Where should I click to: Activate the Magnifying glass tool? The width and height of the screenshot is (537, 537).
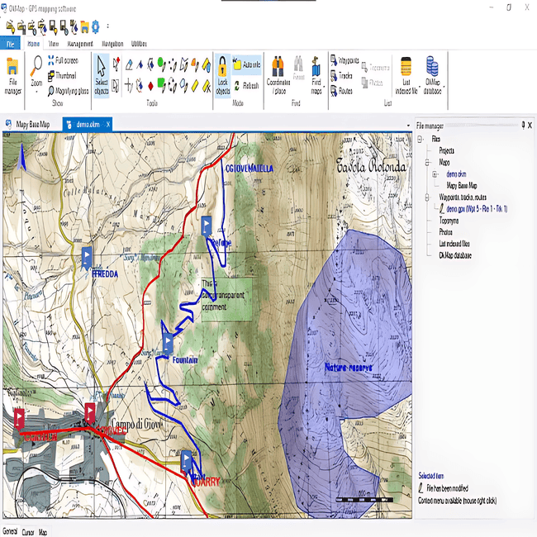coord(68,91)
